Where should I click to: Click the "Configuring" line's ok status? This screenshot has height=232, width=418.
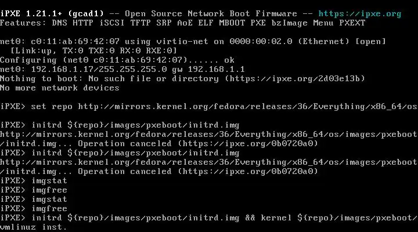(229, 60)
